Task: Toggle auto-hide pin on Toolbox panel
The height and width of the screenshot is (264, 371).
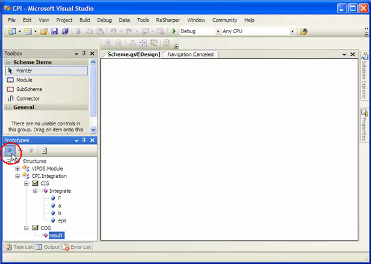Action: 84,54
